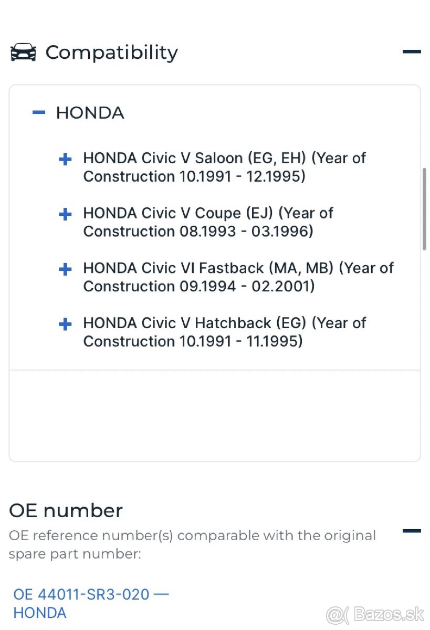Click the HONDA link under the OE number

click(39, 613)
